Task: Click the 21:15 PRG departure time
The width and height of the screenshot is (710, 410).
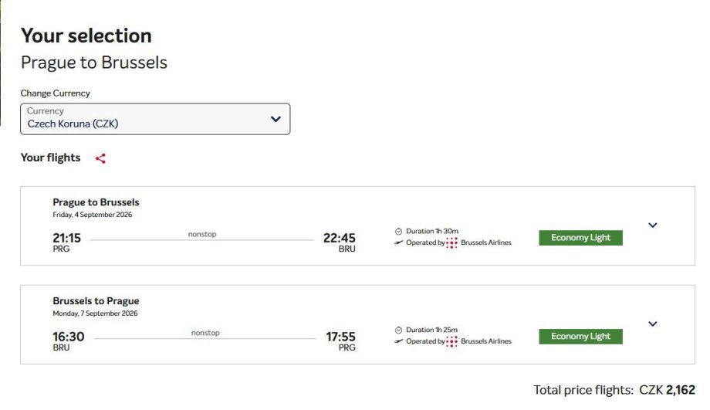Action: [66, 238]
